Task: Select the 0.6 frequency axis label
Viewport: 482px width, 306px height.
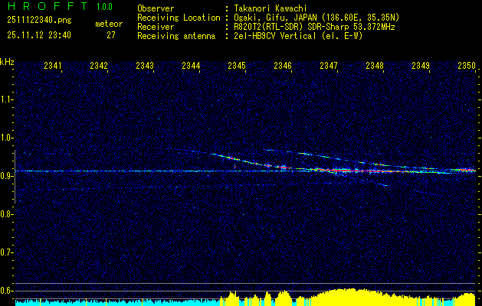Action: pos(7,291)
